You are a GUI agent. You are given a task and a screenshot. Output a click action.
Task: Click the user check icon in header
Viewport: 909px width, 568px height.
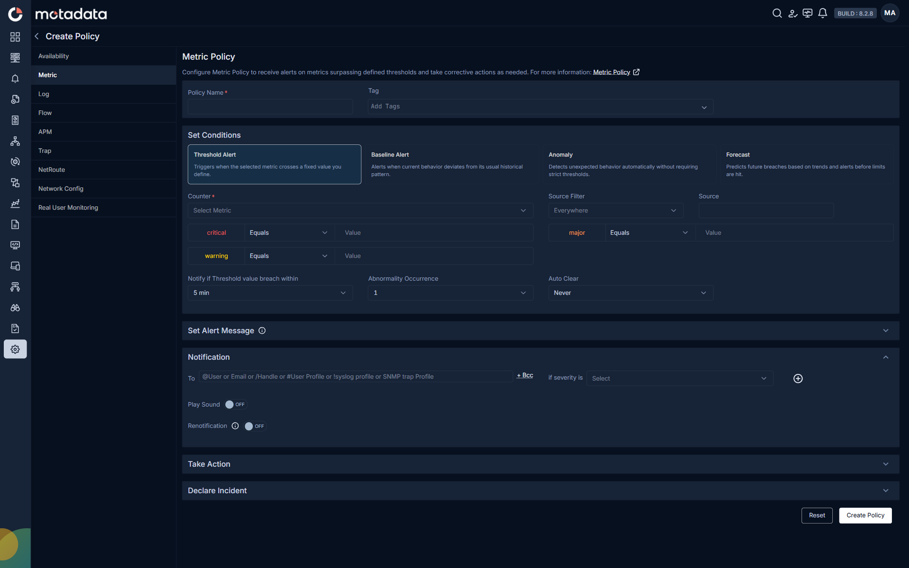tap(793, 13)
